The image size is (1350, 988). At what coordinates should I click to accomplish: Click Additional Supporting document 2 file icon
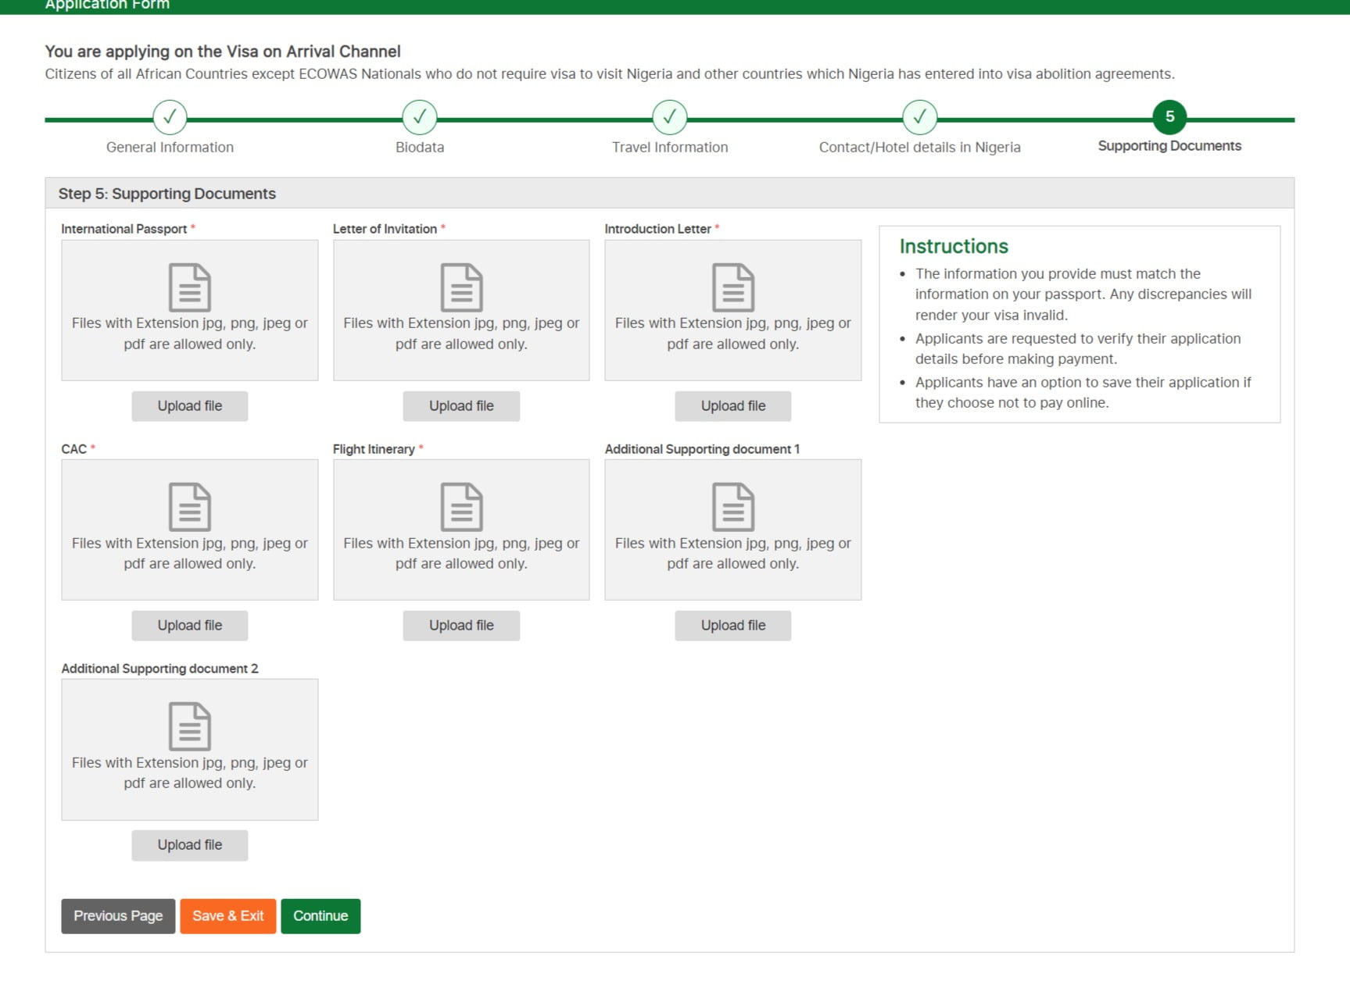coord(189,726)
